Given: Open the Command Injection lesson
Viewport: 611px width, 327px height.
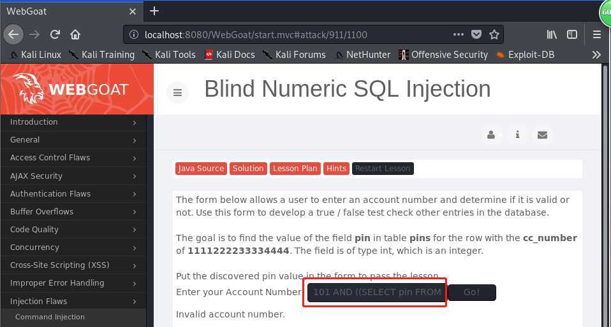Looking at the screenshot, I should point(50,317).
